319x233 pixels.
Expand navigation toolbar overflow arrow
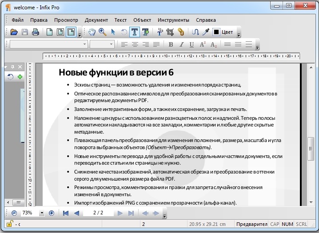[164, 216]
